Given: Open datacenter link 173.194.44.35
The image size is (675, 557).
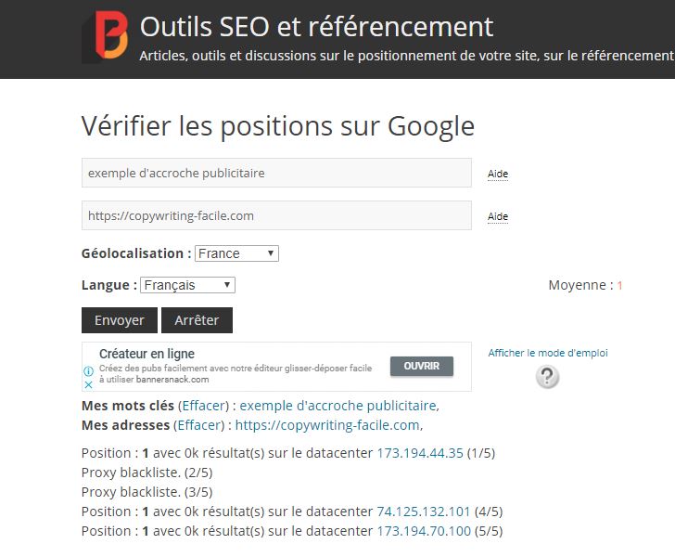Looking at the screenshot, I should (419, 453).
